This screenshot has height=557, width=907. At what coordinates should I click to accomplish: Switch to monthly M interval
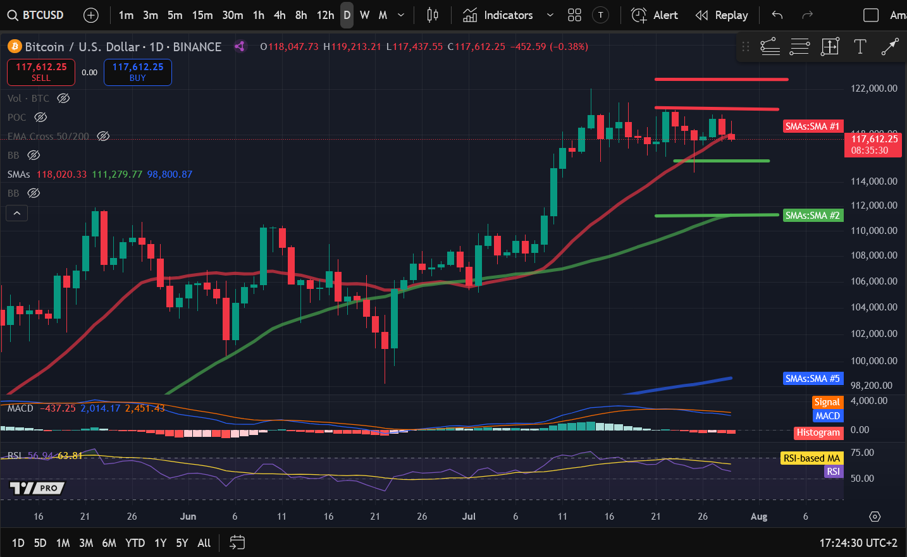pyautogui.click(x=383, y=15)
